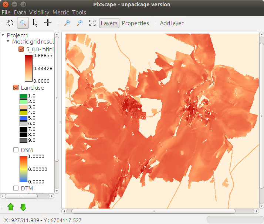Select the Pan hand tool
Image resolution: width=264 pixels, height=224 pixels.
coord(11,23)
